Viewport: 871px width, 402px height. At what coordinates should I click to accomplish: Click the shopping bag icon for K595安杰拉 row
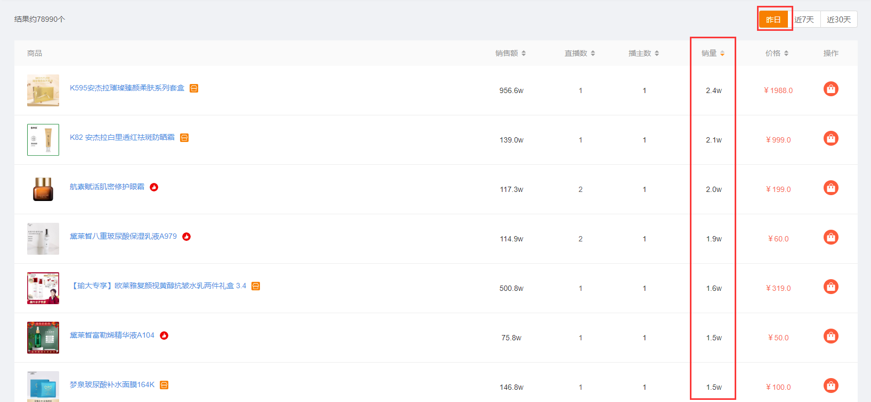click(831, 89)
